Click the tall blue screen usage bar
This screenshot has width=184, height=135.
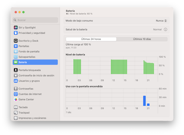click(144, 101)
